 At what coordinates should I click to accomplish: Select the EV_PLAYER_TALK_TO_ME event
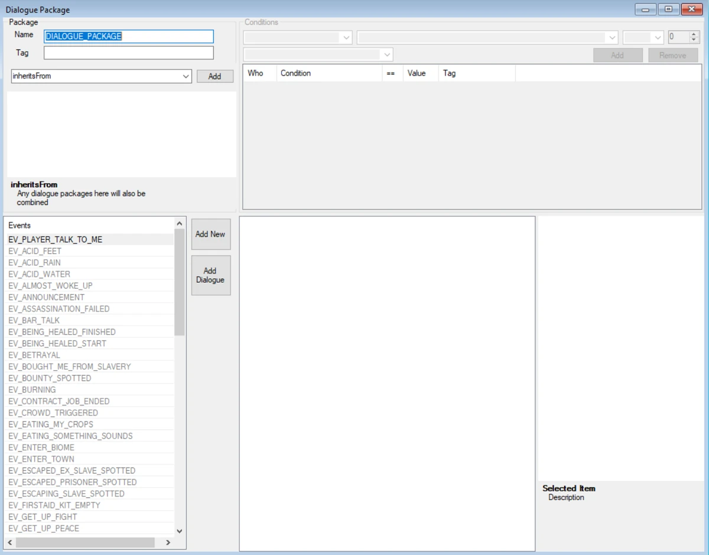[54, 239]
